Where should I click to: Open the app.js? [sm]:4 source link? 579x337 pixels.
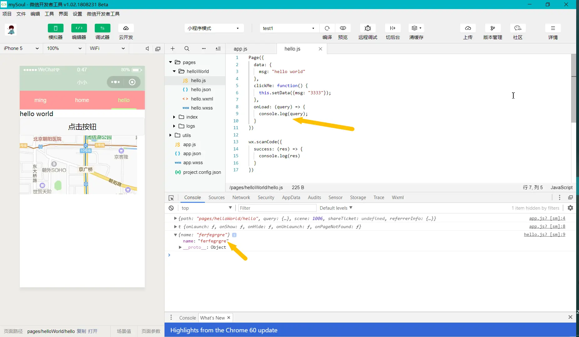coord(547,218)
